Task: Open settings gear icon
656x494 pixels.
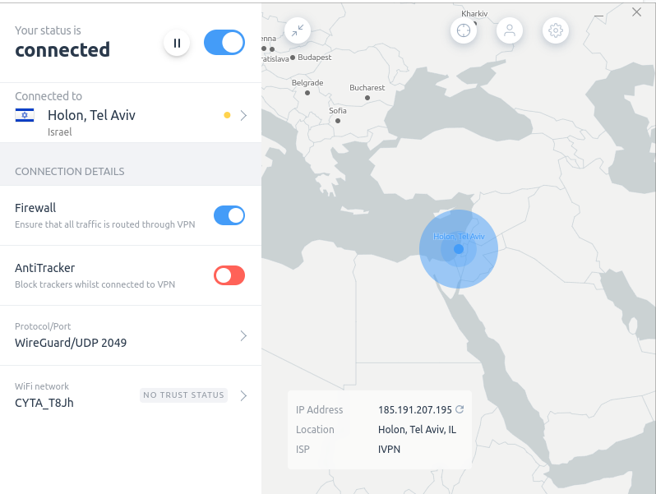Action: (x=556, y=30)
